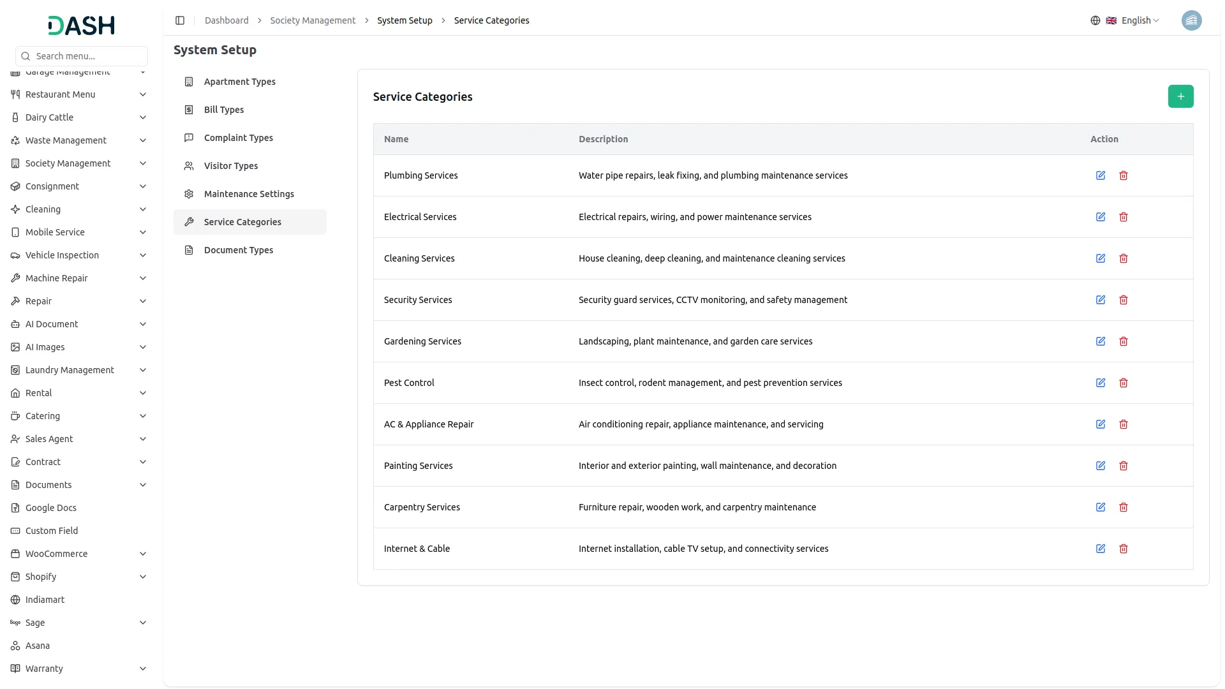Viewport: 1225px width, 689px height.
Task: Open the user avatar menu
Action: click(x=1191, y=20)
